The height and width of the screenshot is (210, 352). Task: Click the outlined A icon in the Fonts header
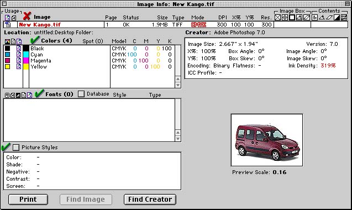(13, 95)
